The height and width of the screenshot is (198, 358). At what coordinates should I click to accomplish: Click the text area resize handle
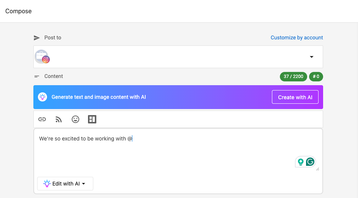317,169
